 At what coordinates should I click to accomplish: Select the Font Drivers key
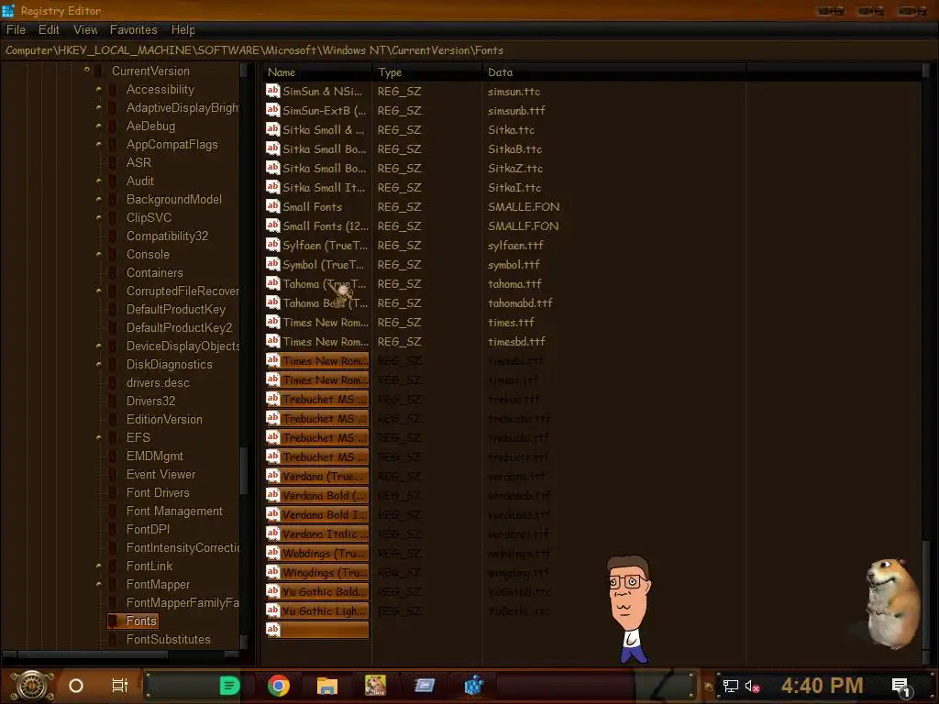[x=158, y=492]
